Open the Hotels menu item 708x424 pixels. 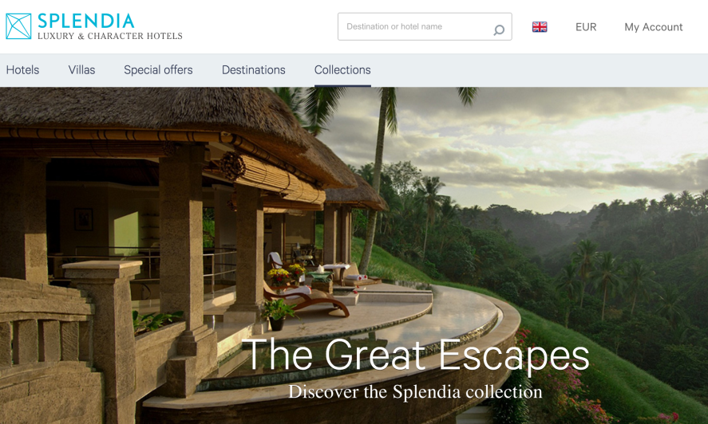22,70
